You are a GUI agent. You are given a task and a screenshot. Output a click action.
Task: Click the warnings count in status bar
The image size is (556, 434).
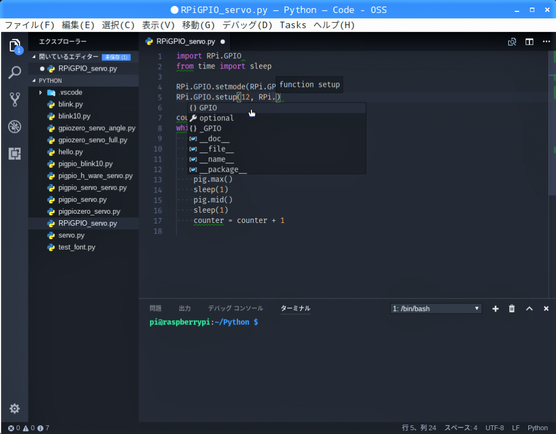(29, 428)
